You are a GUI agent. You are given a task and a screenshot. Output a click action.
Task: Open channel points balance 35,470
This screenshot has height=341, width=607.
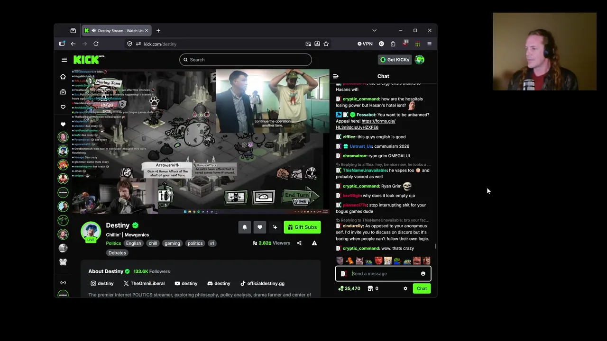point(349,288)
